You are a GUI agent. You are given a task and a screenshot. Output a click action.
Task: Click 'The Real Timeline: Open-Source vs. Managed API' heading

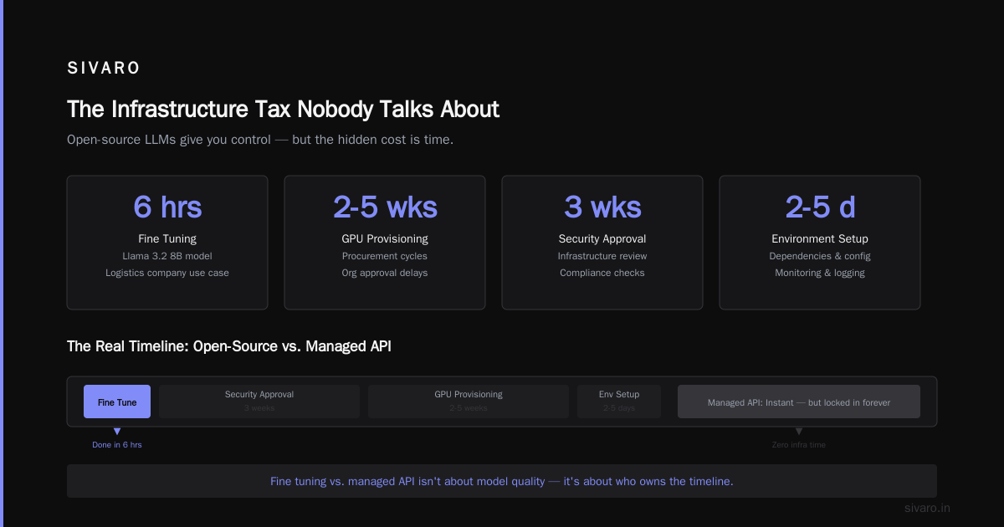(229, 346)
